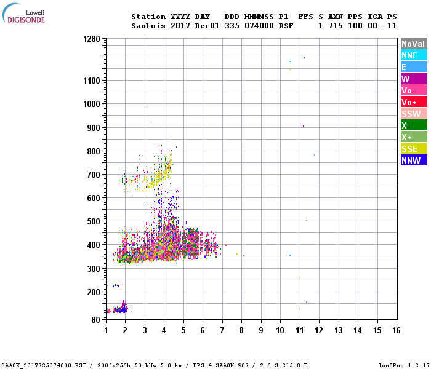Select the W purple legend swatch
The width and height of the screenshot is (431, 369).
click(414, 79)
